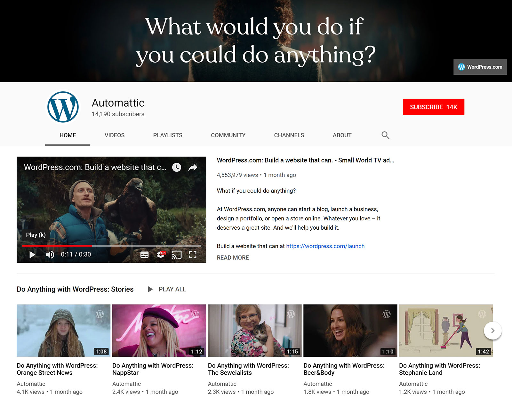
Task: Open Do Anything with WordPress: Stories playlist title
Action: (75, 289)
